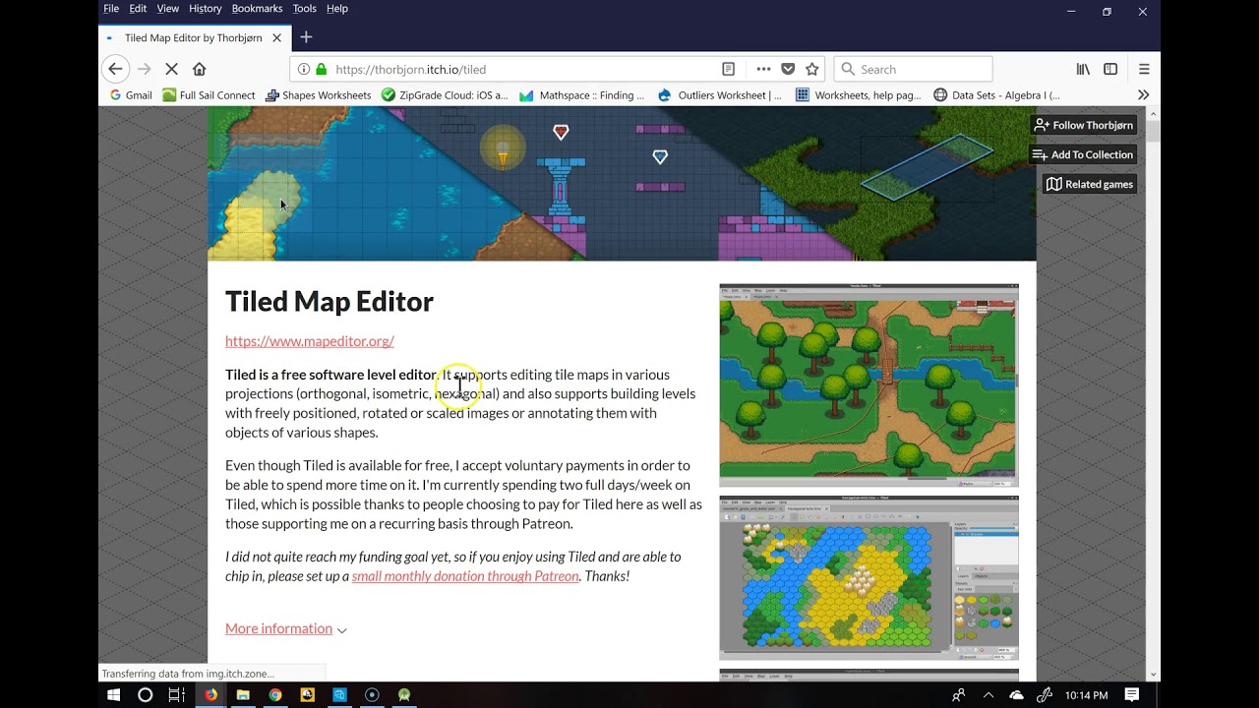Screen dimensions: 1259x708
Task: Open File Explorer from the taskbar
Action: (243, 694)
